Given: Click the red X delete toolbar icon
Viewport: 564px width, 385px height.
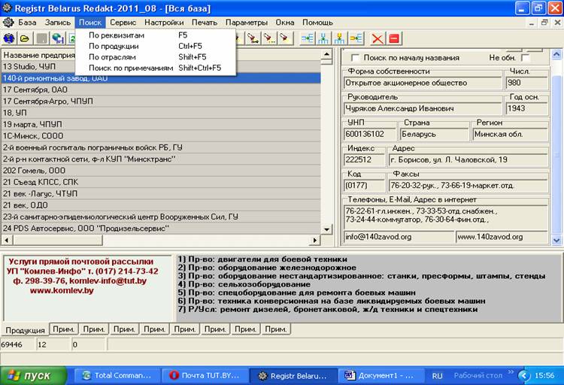Looking at the screenshot, I should pyautogui.click(x=378, y=38).
